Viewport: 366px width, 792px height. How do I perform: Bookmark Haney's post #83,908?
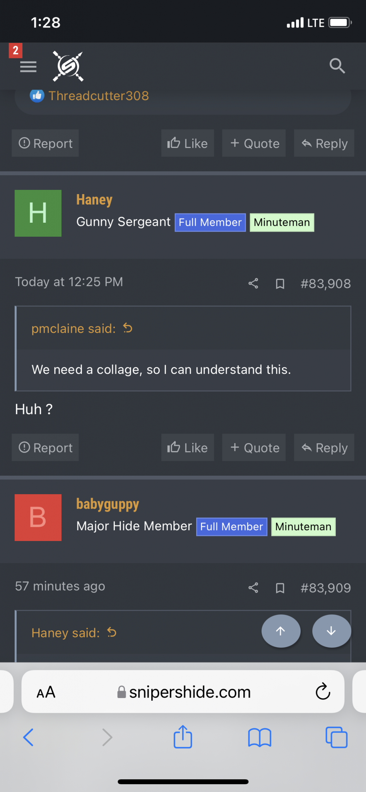pos(280,284)
